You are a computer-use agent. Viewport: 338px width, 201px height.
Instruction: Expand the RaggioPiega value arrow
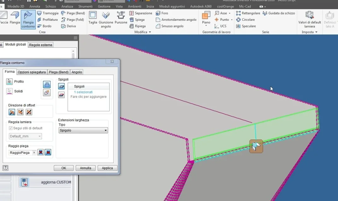[34, 153]
